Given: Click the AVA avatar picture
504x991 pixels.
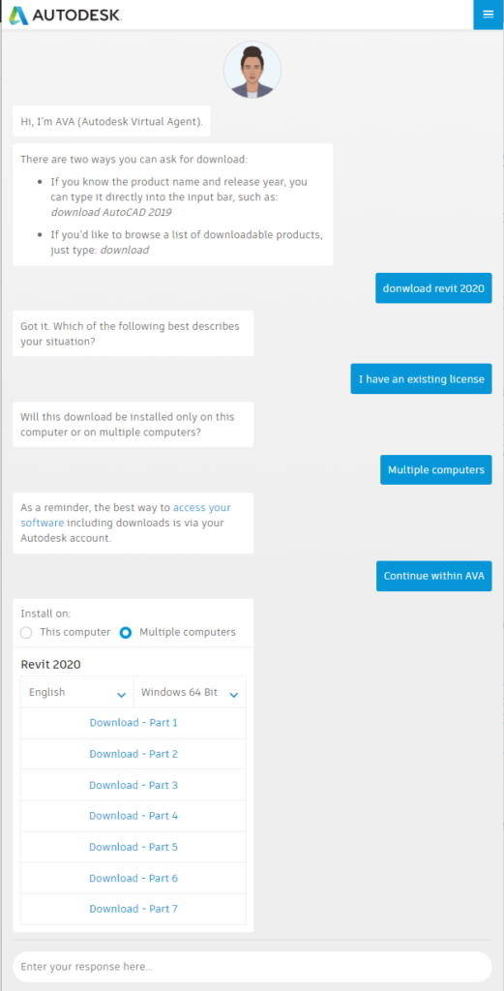Looking at the screenshot, I should [252, 70].
